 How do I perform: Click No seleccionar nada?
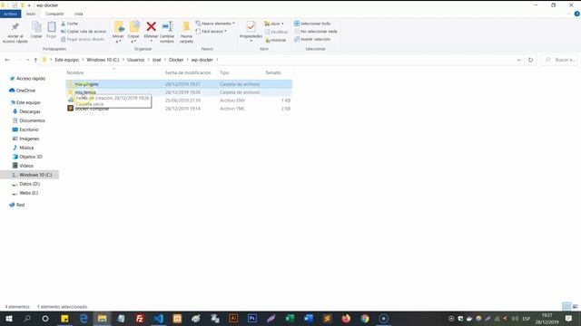(x=316, y=32)
